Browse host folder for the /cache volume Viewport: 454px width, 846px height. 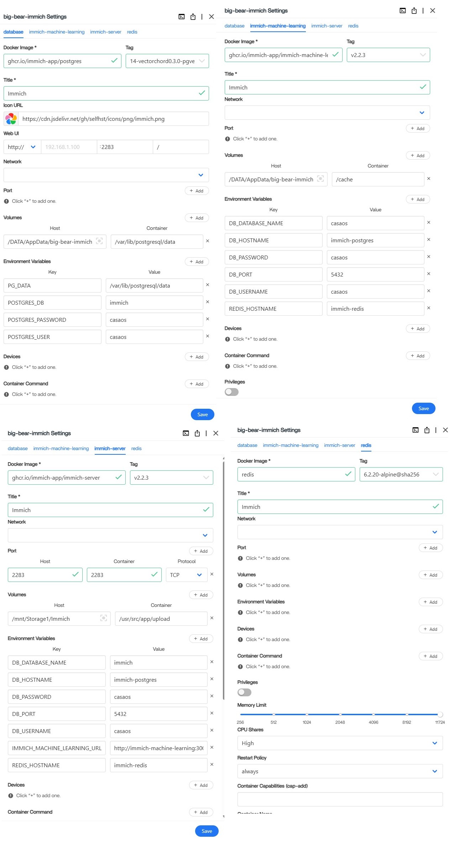point(320,179)
